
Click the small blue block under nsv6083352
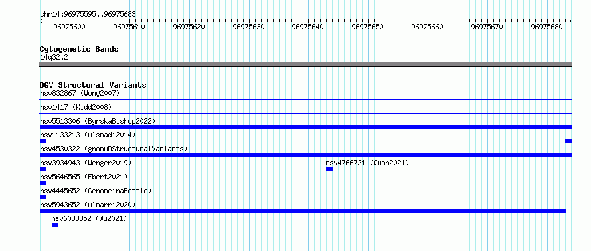(55, 225)
